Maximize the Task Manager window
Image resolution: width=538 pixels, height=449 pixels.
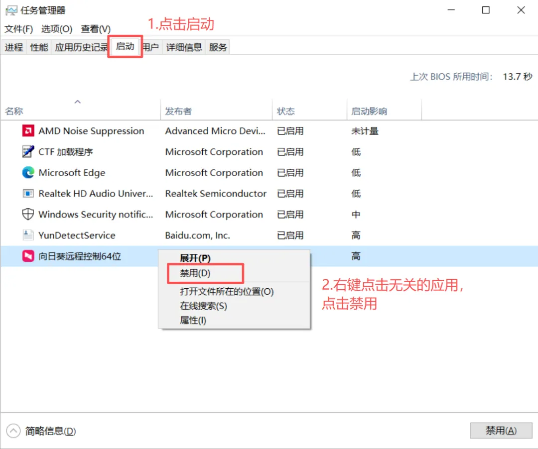[486, 10]
